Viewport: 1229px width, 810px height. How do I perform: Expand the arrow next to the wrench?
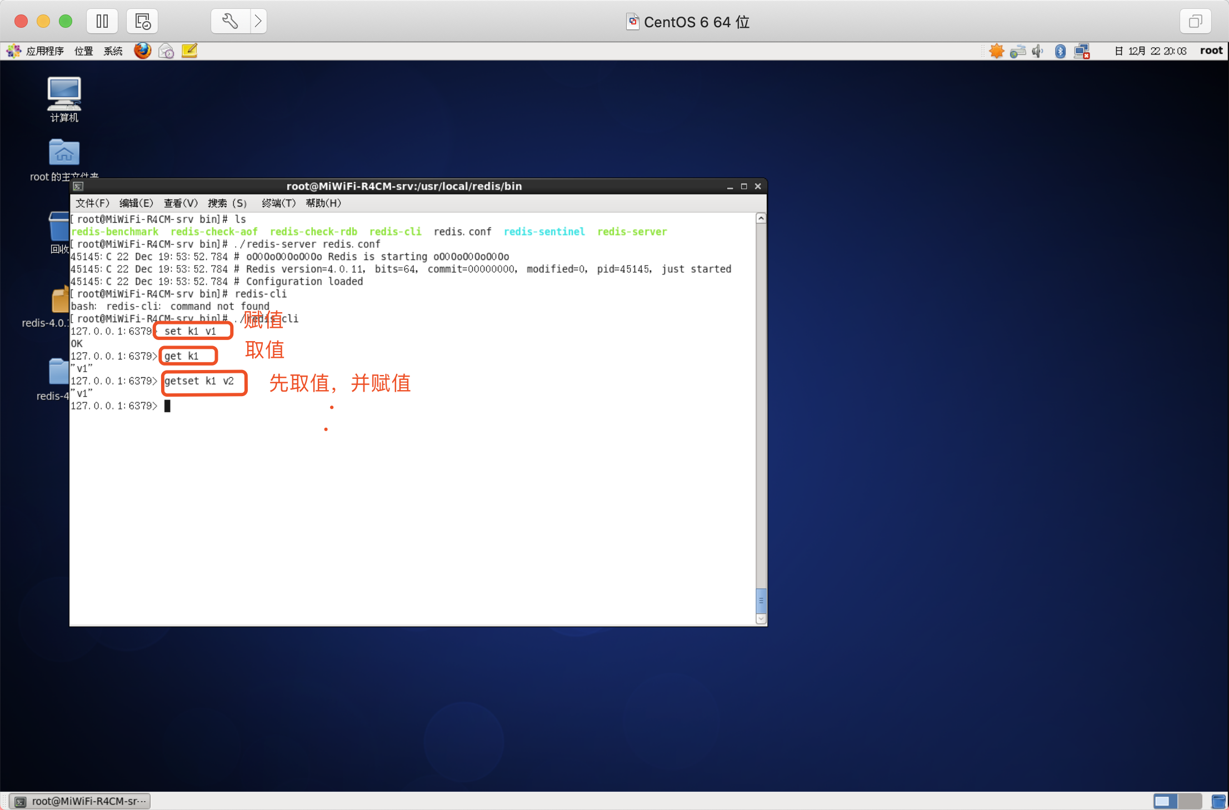tap(258, 22)
